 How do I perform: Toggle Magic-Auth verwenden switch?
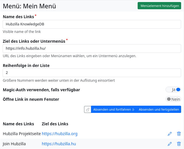click(173, 90)
